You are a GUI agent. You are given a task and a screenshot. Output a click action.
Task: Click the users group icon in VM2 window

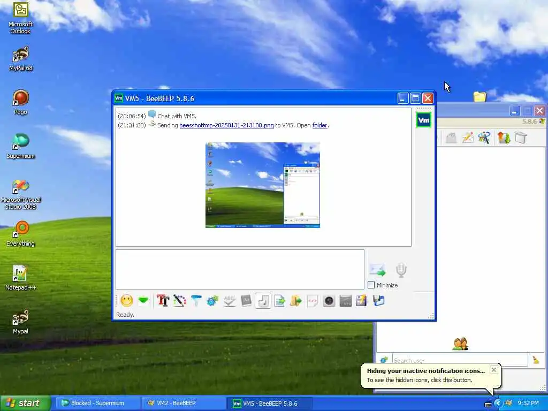[460, 344]
